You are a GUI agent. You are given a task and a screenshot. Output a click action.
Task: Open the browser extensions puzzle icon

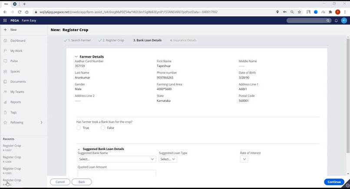pos(330,12)
